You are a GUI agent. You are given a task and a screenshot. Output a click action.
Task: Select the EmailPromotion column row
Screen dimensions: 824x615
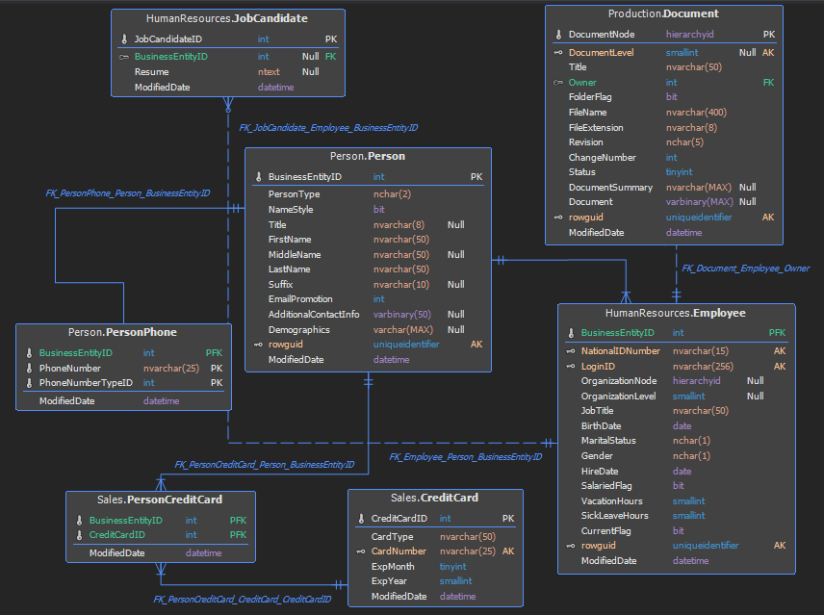(x=368, y=299)
